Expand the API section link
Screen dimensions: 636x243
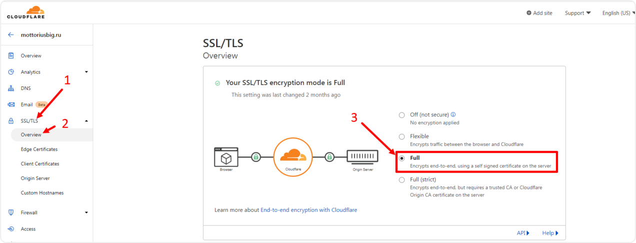523,233
